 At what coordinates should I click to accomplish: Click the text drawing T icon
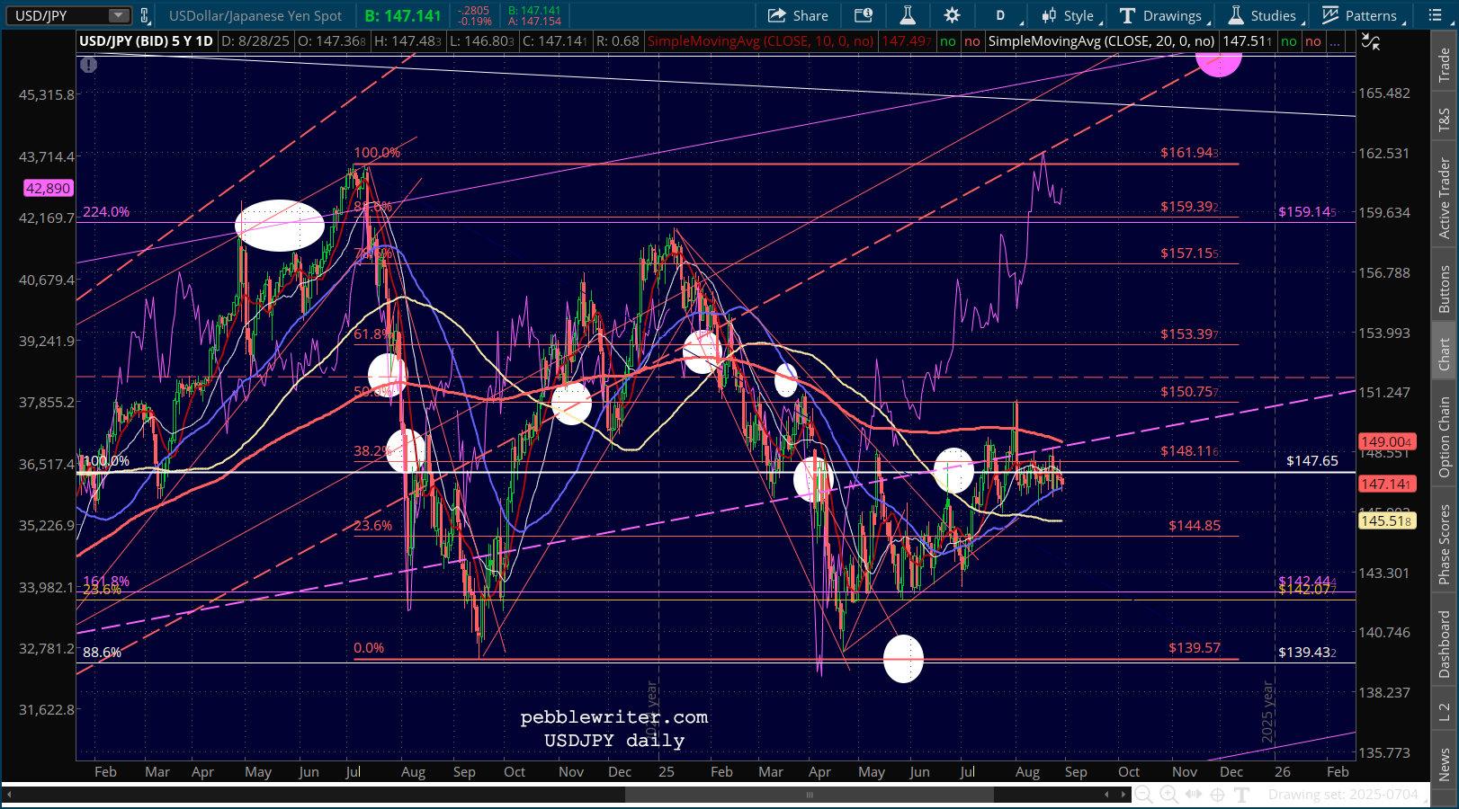click(1242, 795)
